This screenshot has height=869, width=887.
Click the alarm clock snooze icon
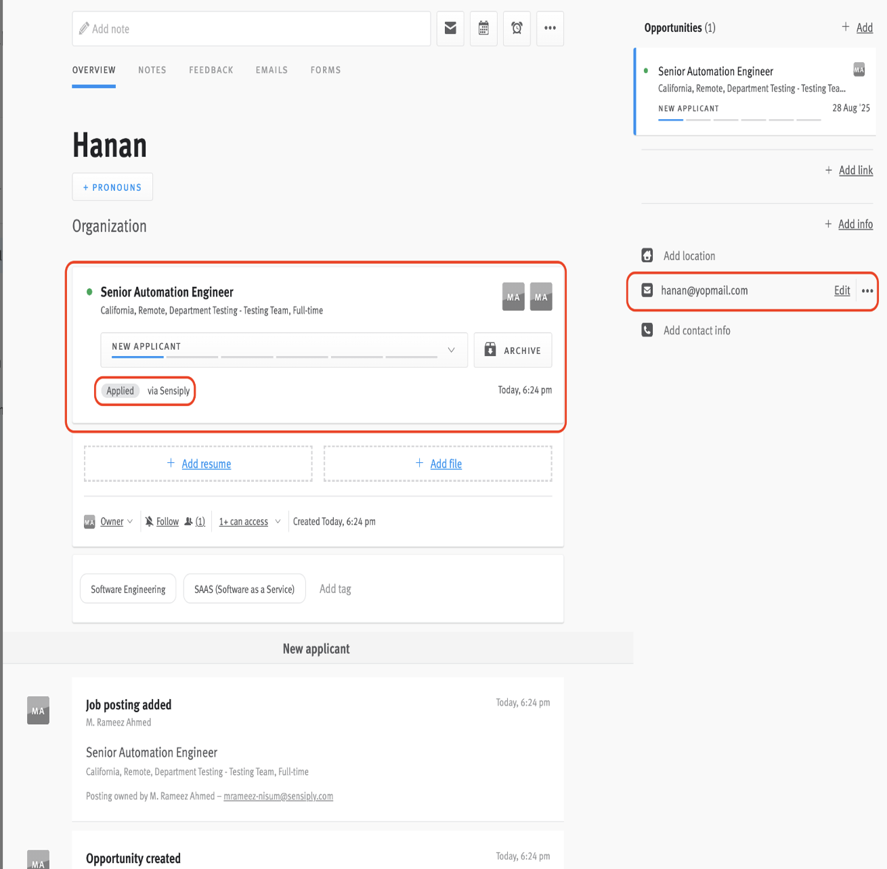pos(517,28)
